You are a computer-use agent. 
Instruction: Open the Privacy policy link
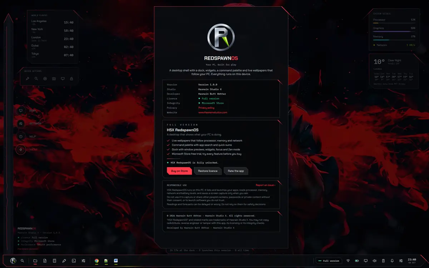tap(206, 108)
